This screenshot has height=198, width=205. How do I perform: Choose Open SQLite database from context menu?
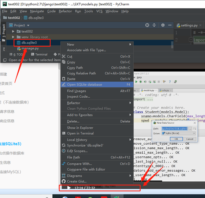coord(97,85)
